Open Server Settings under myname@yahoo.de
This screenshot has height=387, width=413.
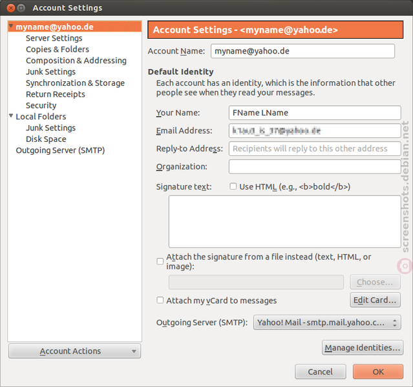coord(54,38)
